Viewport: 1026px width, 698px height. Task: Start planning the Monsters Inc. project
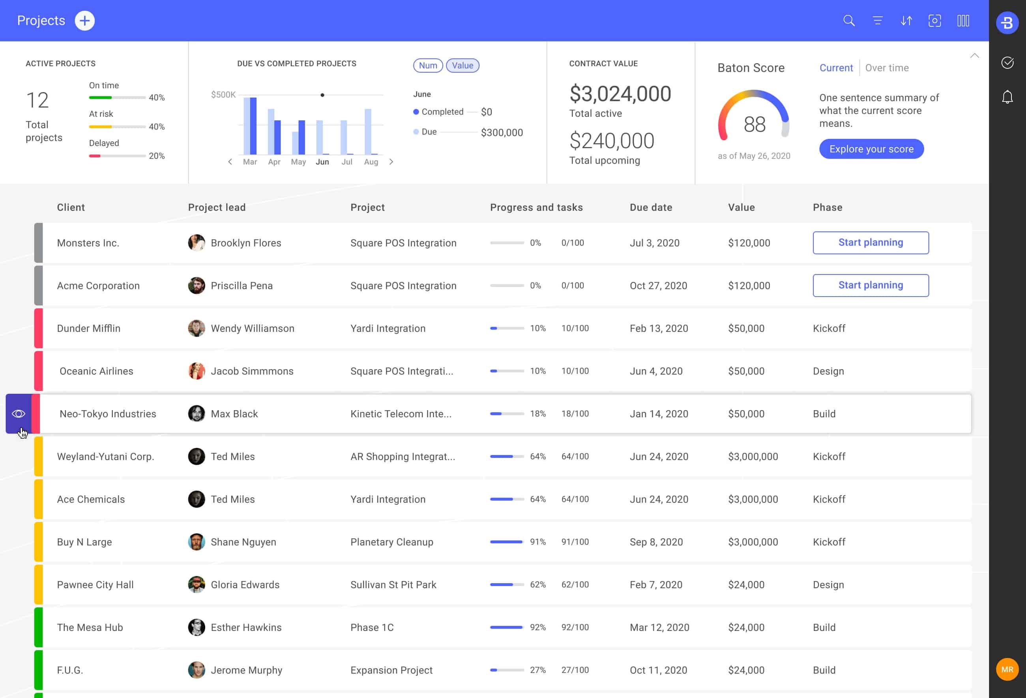click(x=871, y=242)
